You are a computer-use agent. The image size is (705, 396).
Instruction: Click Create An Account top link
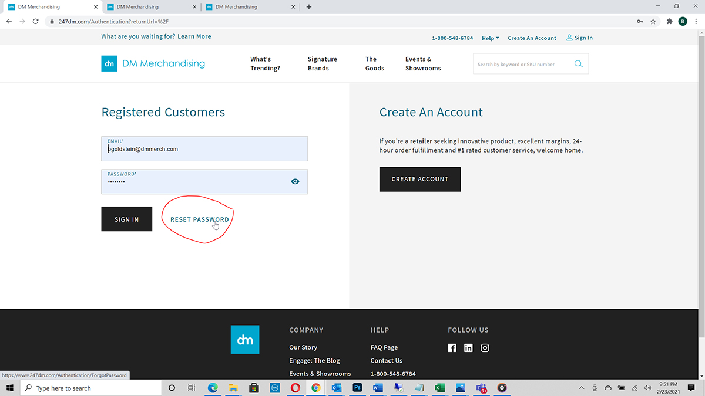click(532, 38)
